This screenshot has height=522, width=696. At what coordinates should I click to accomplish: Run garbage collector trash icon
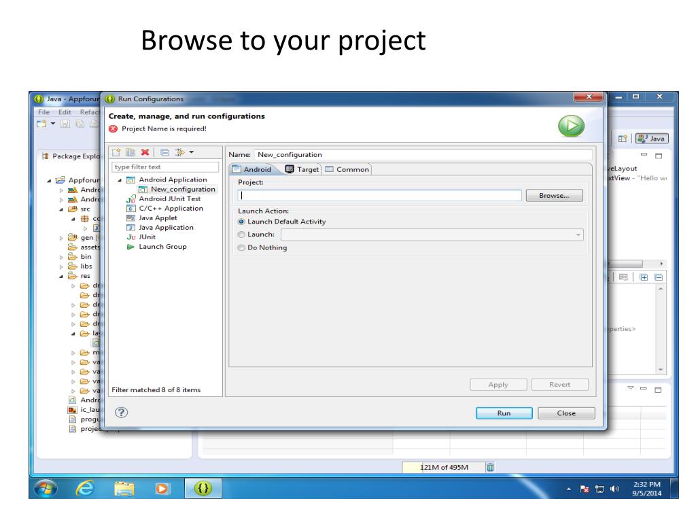[x=490, y=467]
